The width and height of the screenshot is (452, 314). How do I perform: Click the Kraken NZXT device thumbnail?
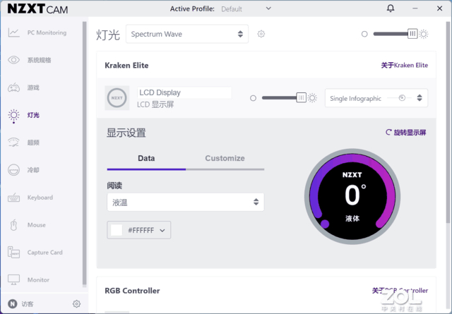(117, 98)
